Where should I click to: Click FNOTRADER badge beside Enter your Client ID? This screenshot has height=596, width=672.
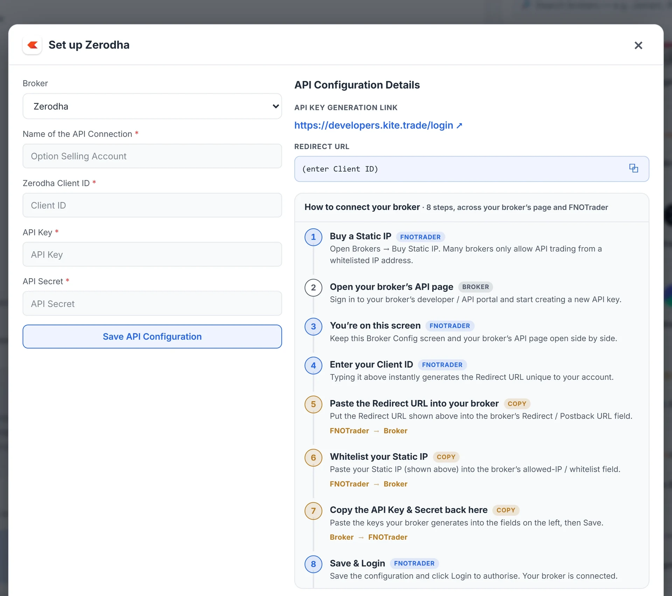tap(442, 365)
